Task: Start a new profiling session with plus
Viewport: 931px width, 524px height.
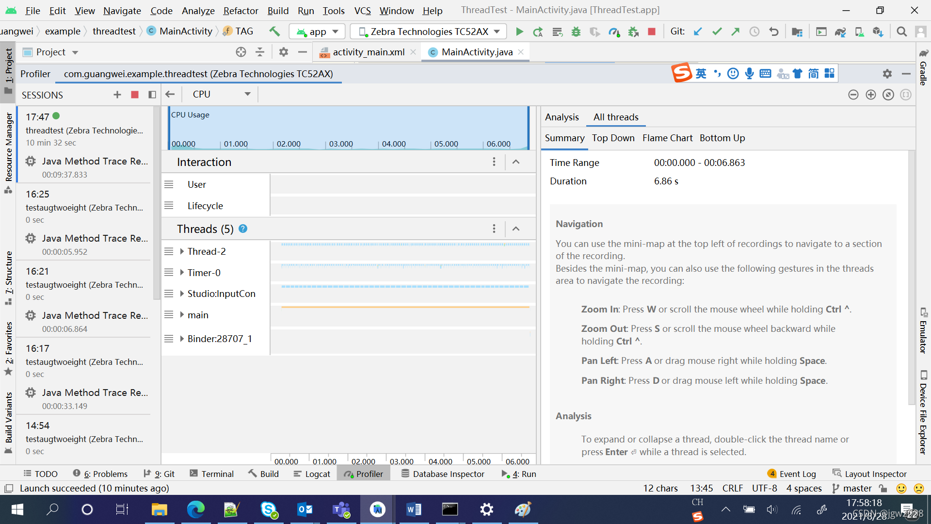Action: (117, 95)
